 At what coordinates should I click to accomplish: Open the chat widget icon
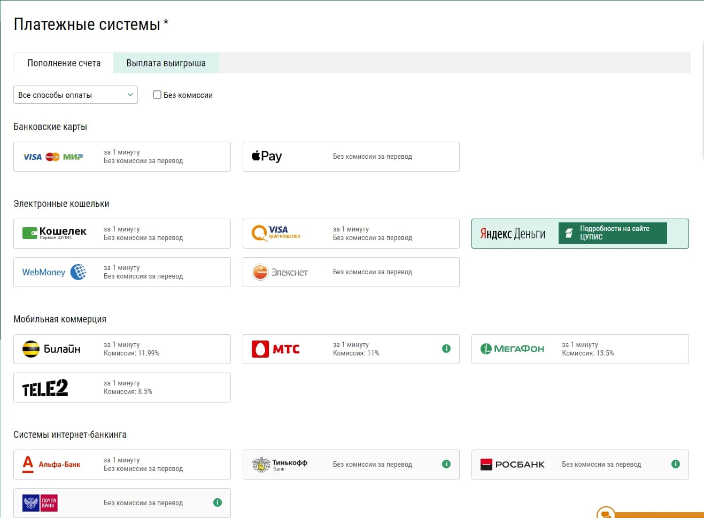tap(606, 513)
